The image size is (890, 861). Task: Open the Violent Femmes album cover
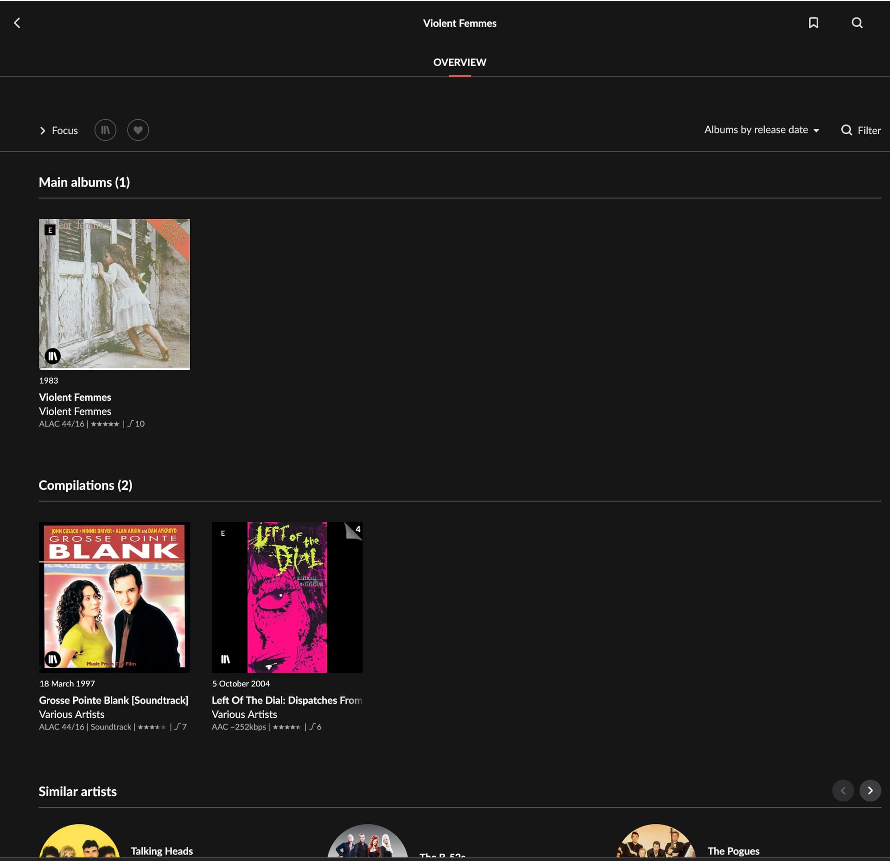coord(114,294)
